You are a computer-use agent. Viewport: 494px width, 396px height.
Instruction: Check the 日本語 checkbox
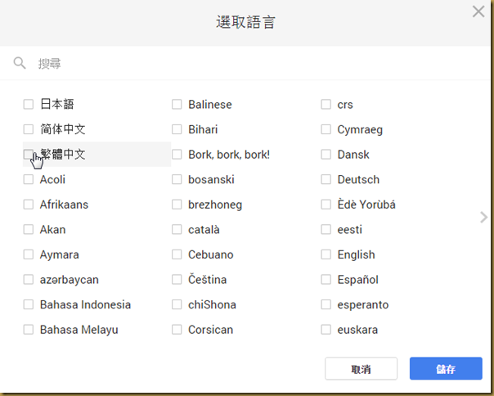(x=29, y=104)
